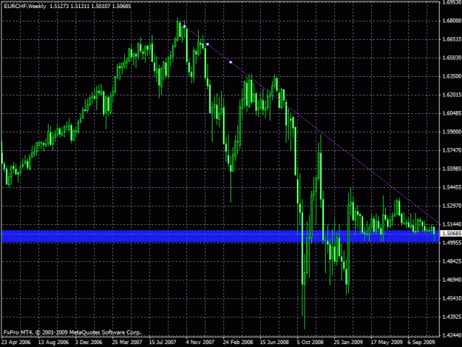Select the second trendline anchor point near 1.66515

[x=208, y=44]
